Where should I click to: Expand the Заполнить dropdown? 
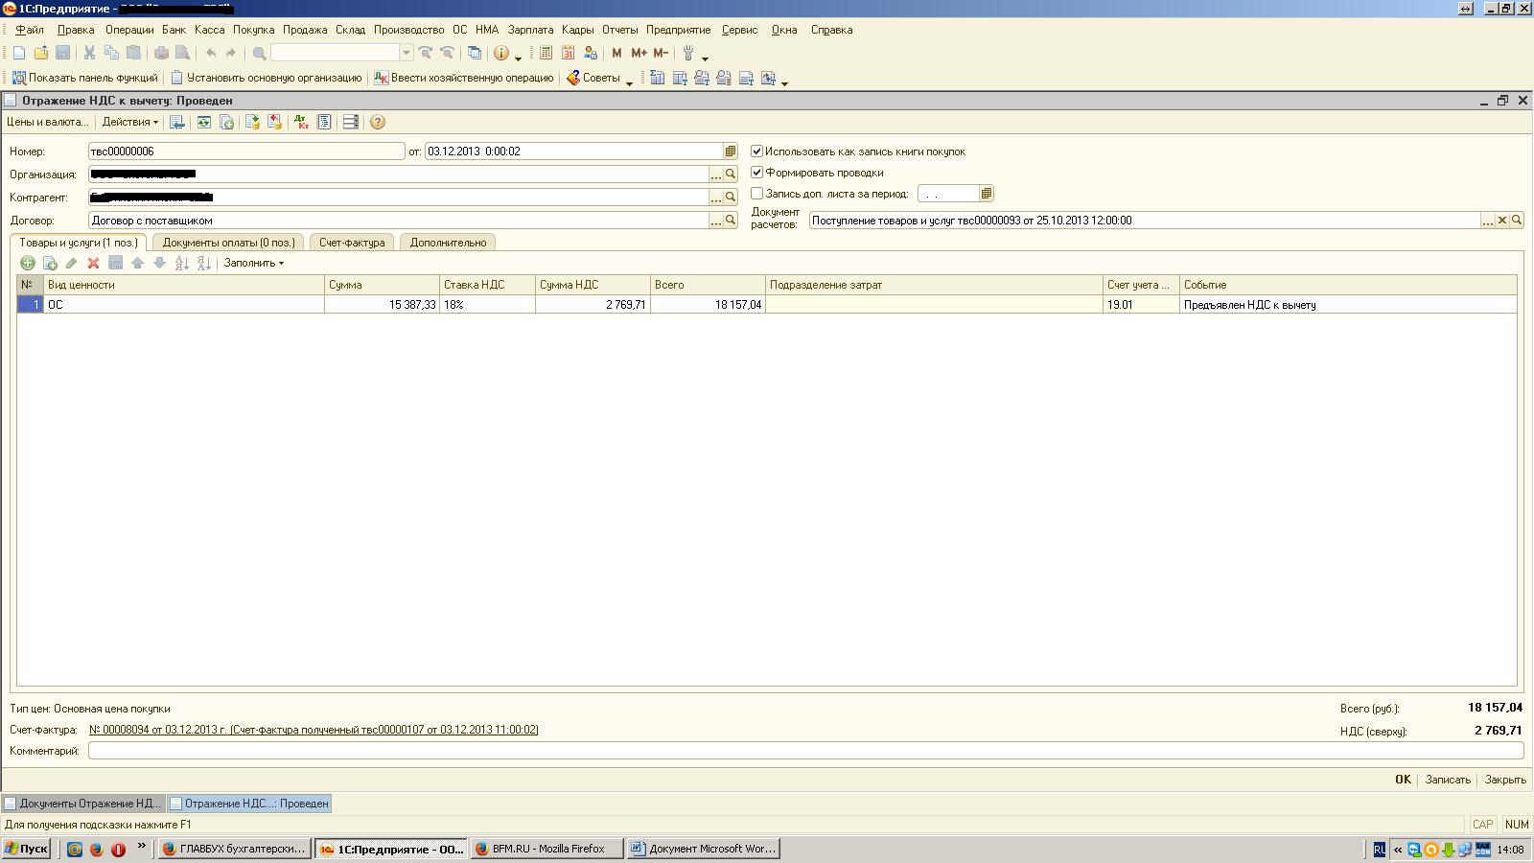(x=253, y=263)
